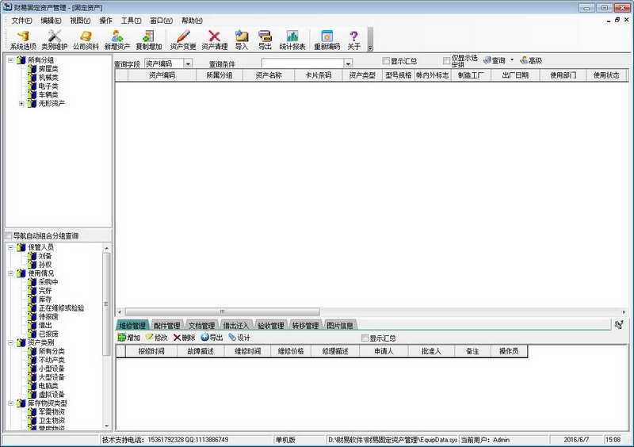Click the 高级 advanced search button
Image resolution: width=634 pixels, height=447 pixels.
(531, 60)
